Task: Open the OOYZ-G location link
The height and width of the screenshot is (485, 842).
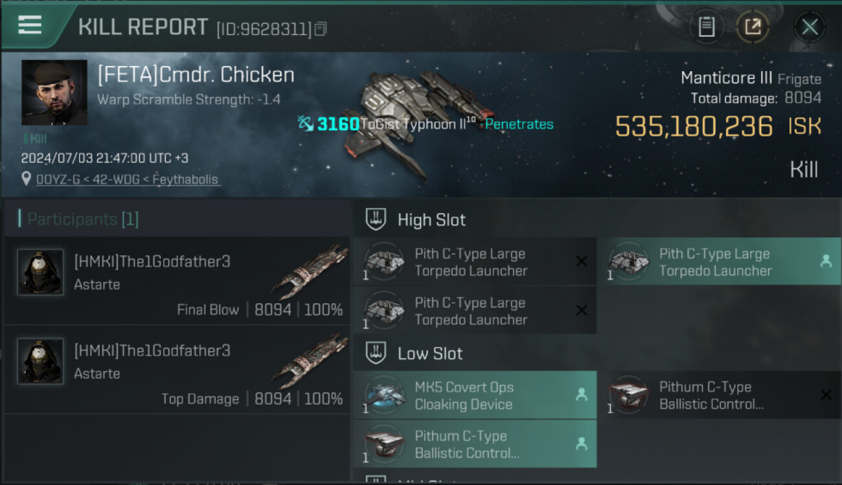Action: 128,179
